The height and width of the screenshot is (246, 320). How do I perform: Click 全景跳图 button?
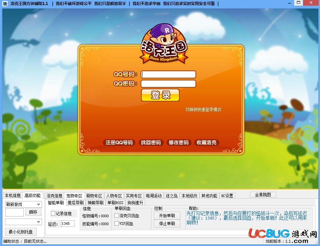(263, 195)
